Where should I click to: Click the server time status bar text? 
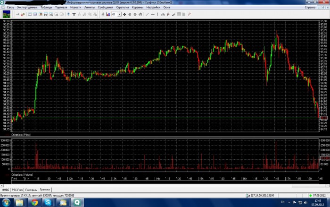[37, 196]
